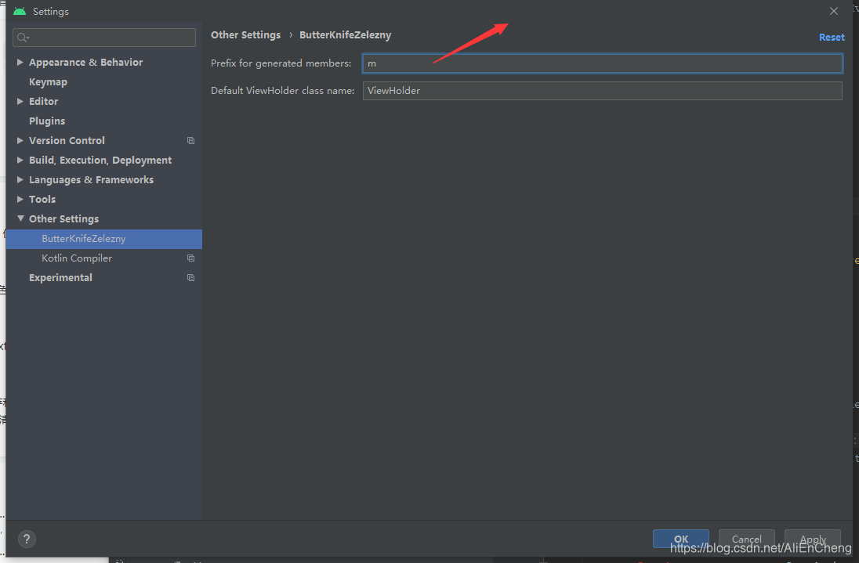Select ButterKnifeZelezny settings item
859x563 pixels.
pyautogui.click(x=104, y=239)
